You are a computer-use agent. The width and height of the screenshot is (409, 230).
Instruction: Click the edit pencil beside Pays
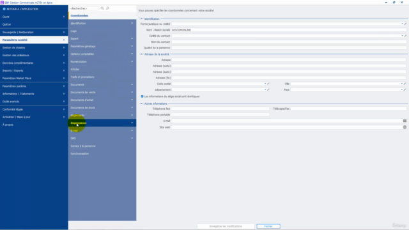tap(405, 89)
